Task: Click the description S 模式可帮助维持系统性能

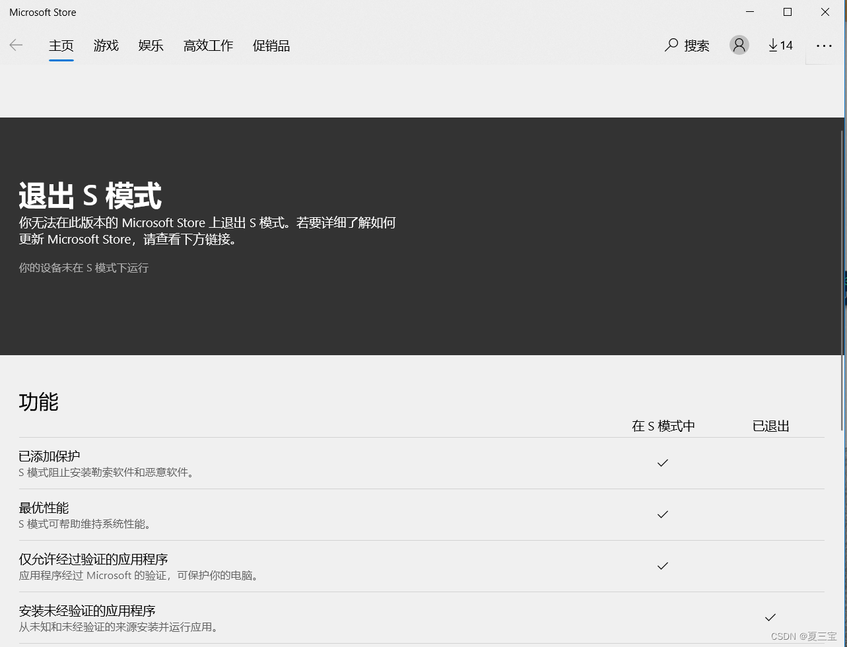Action: click(86, 524)
